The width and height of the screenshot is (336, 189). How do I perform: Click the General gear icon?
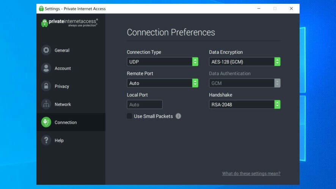(x=46, y=50)
